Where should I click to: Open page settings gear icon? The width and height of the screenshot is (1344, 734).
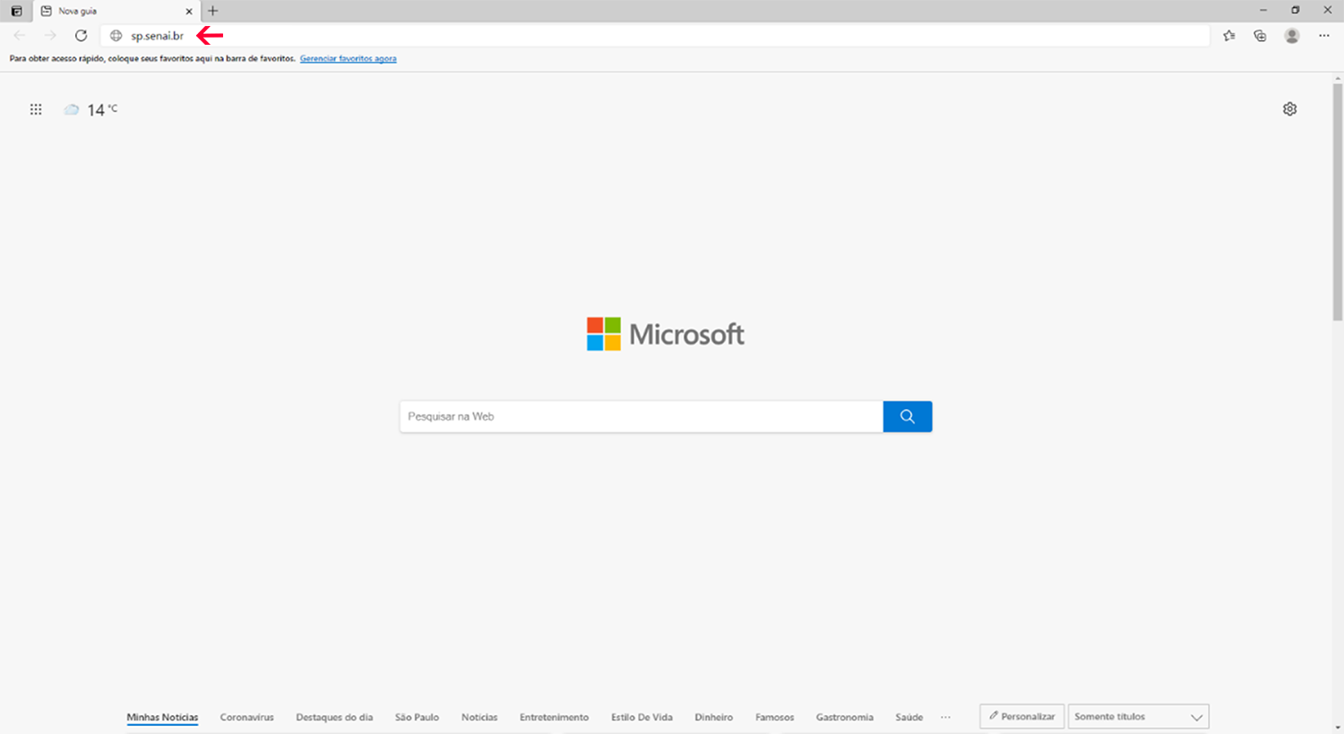coord(1289,109)
